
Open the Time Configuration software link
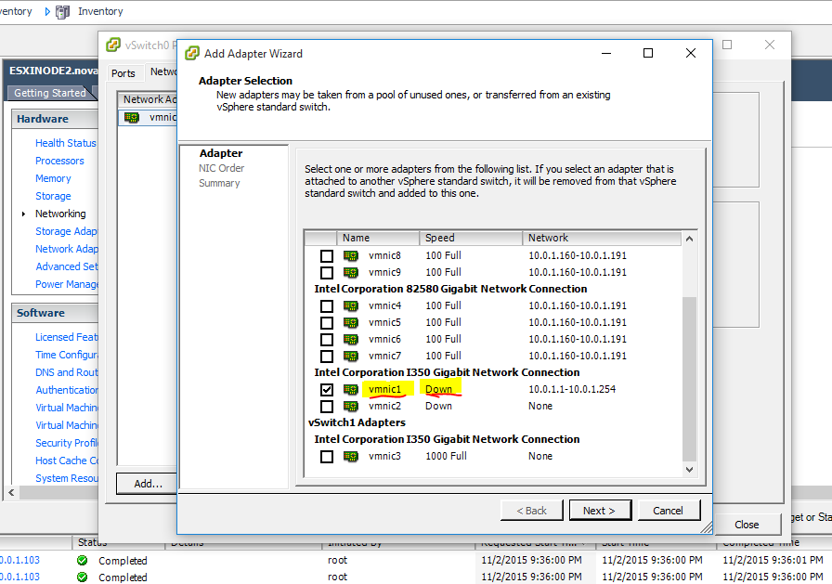66,355
